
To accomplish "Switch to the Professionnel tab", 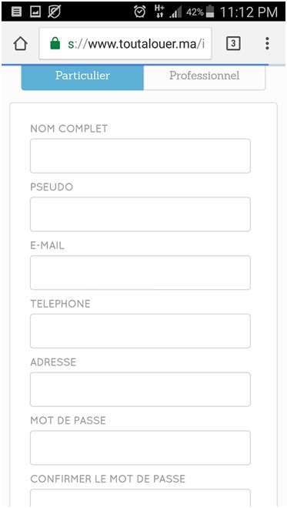I will (x=204, y=76).
